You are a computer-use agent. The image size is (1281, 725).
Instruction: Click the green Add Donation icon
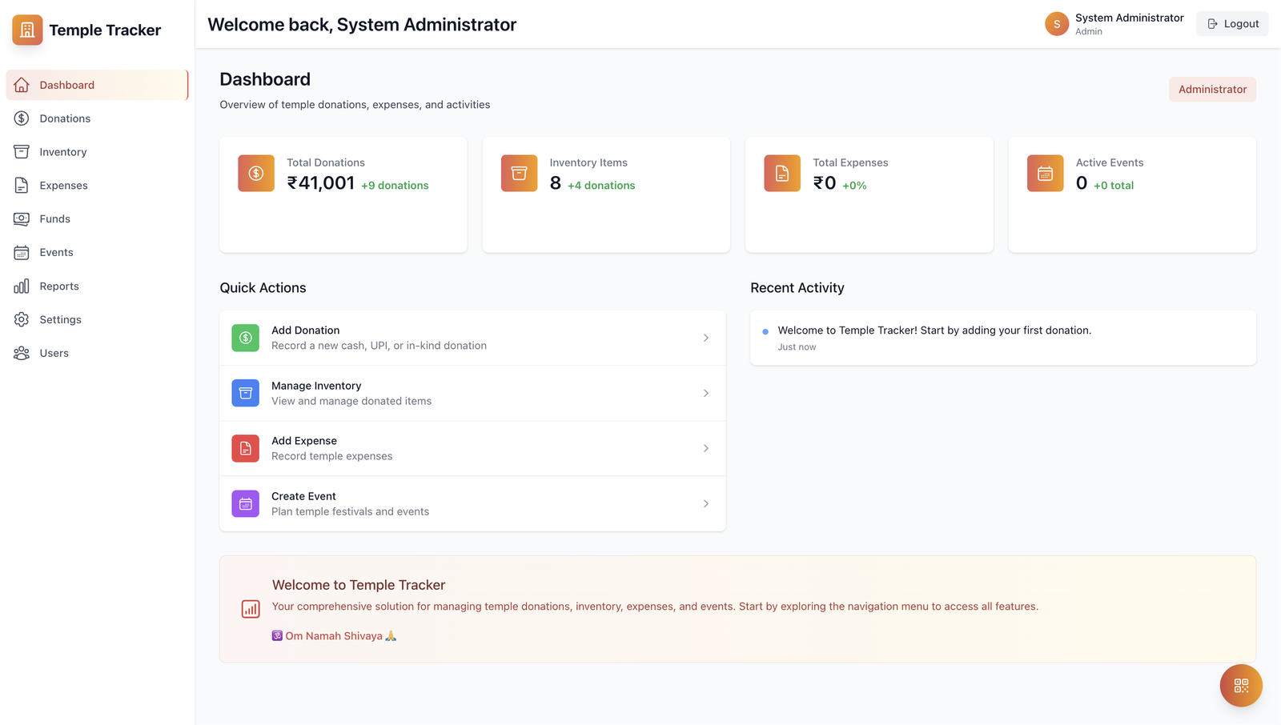click(x=246, y=338)
